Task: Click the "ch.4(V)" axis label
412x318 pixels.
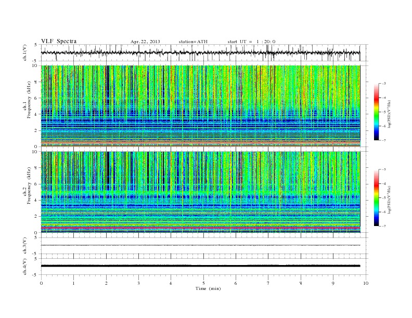Action: point(25,267)
